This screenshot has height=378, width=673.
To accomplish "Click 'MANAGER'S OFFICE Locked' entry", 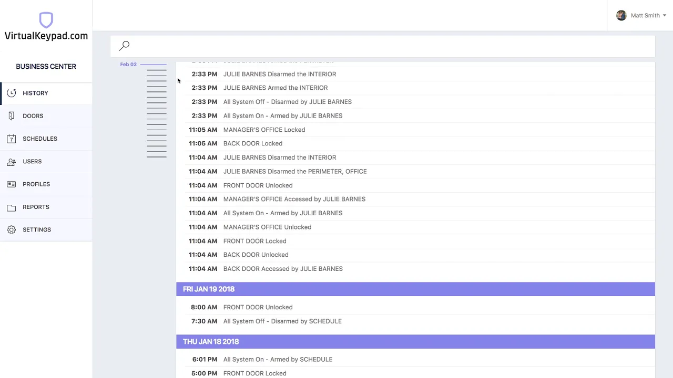I will click(264, 130).
